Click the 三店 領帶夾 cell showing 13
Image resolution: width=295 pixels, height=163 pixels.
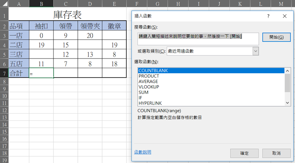(90, 54)
